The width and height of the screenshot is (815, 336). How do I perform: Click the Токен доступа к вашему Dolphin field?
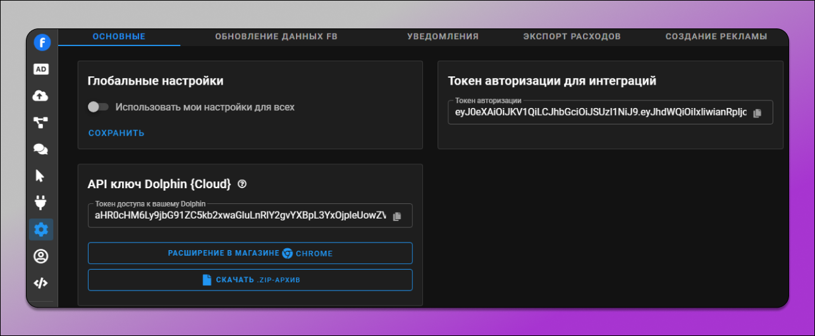tap(250, 215)
